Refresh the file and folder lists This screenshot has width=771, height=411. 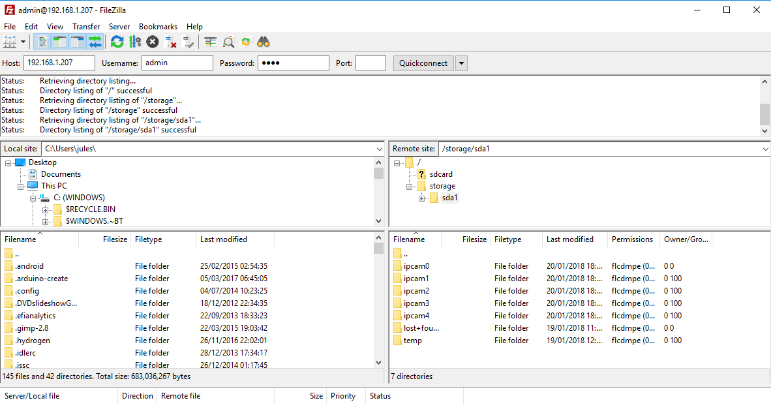pos(117,42)
